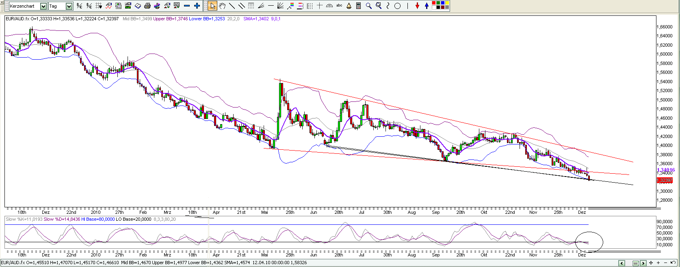The image size is (680, 267).
Task: Pick the red color swatch
Action: point(433,3)
